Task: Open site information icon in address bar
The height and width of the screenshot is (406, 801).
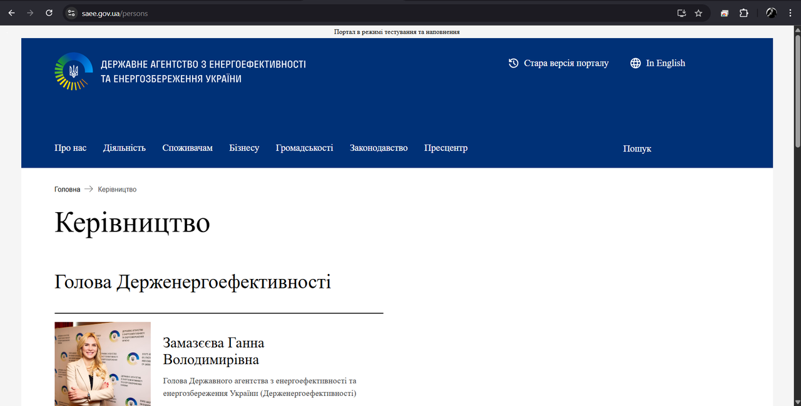Action: point(71,13)
